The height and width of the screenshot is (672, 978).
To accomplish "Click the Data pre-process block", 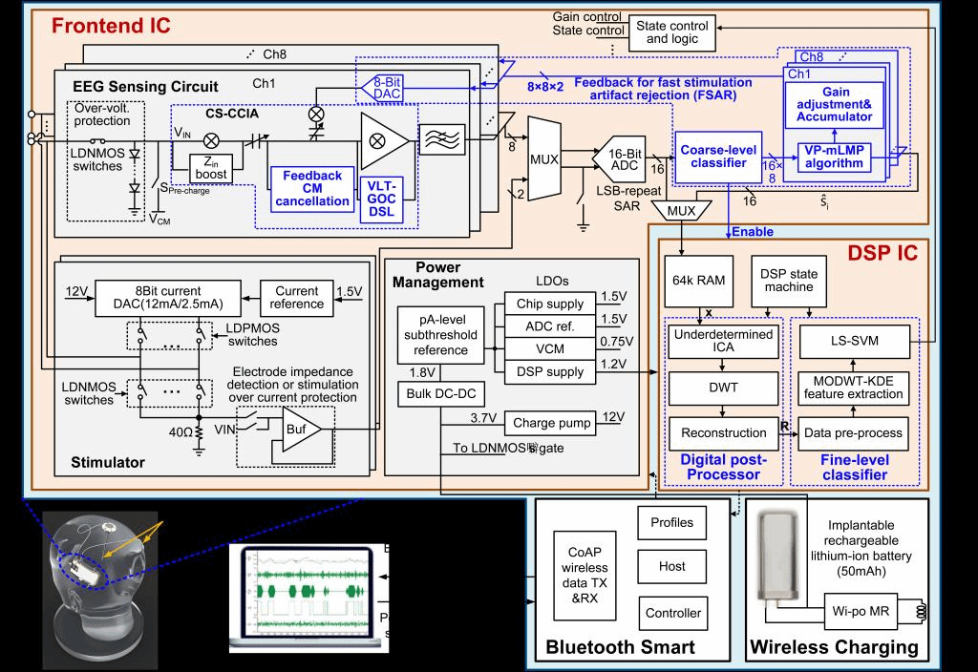I will tap(853, 433).
